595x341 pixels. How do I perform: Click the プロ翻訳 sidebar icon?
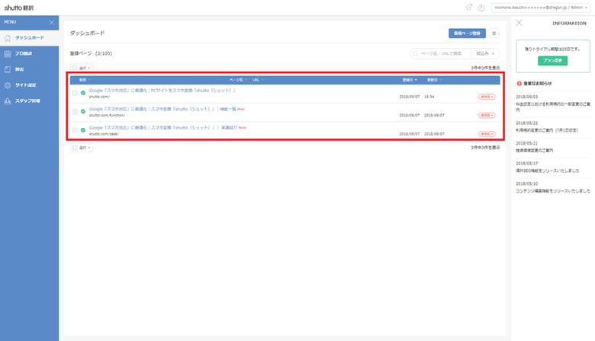pos(8,54)
